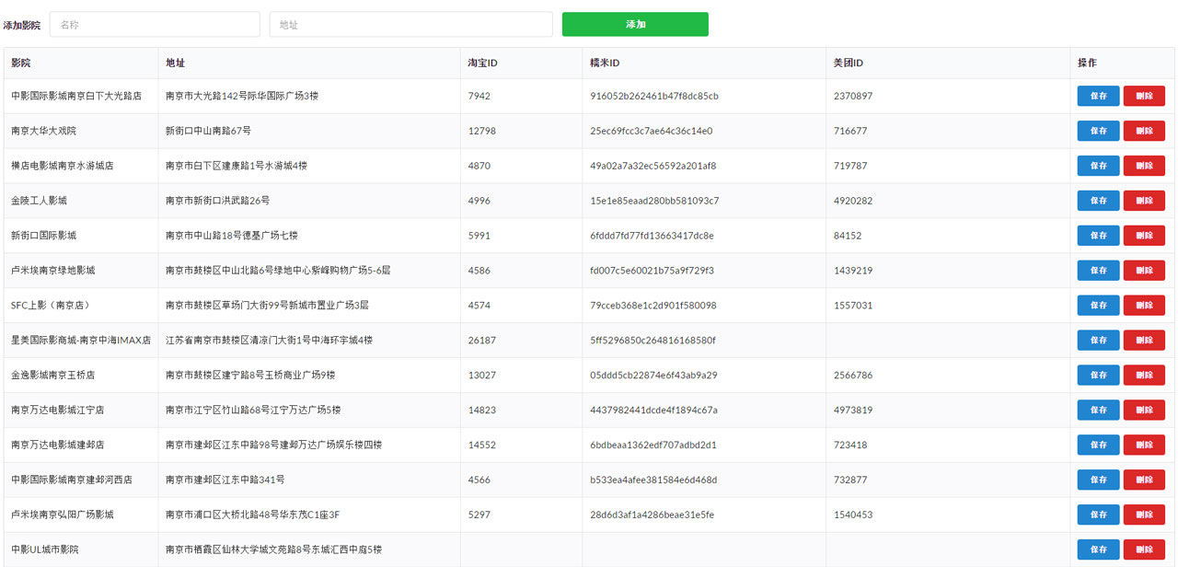Click Meituan ID value 4973819
Viewport: 1178px width, 567px height.
coord(853,410)
